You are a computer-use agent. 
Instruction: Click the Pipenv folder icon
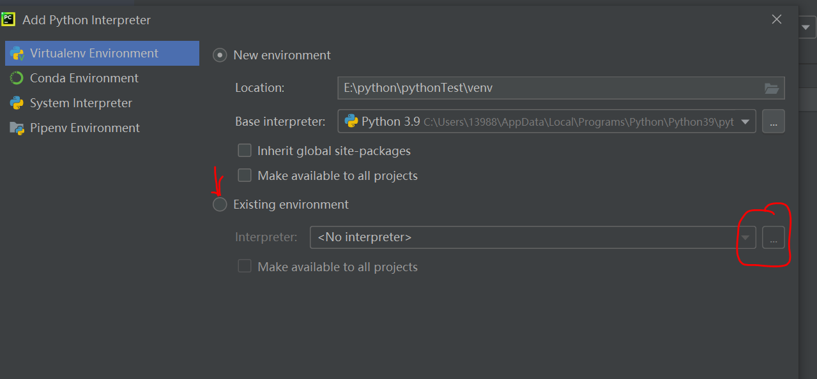pos(17,128)
